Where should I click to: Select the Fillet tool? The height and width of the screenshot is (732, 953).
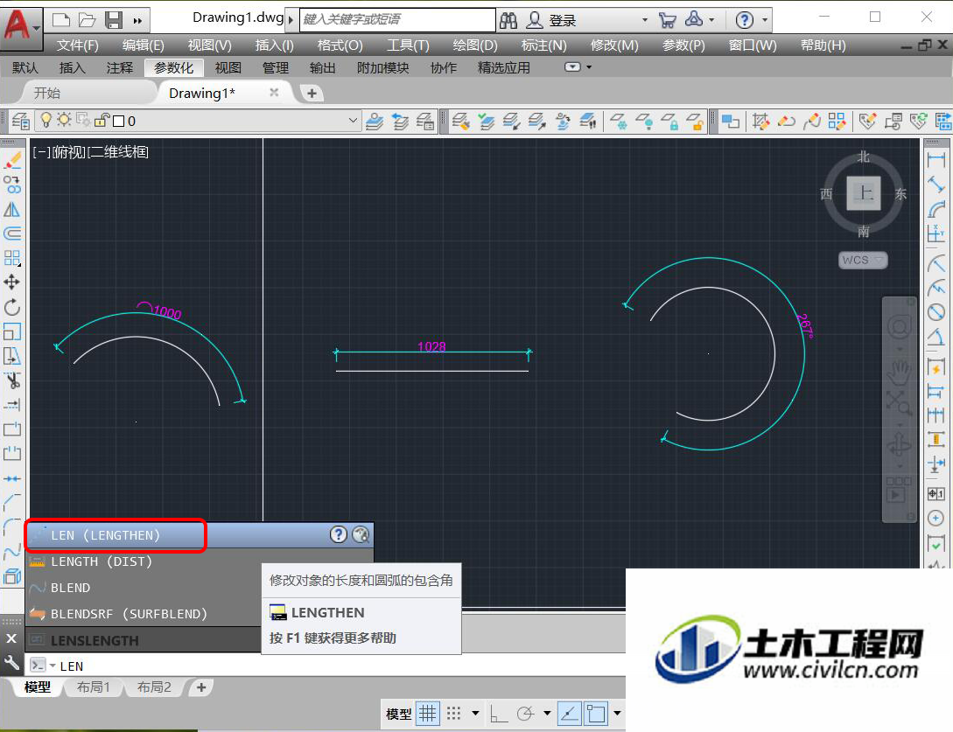tap(12, 526)
